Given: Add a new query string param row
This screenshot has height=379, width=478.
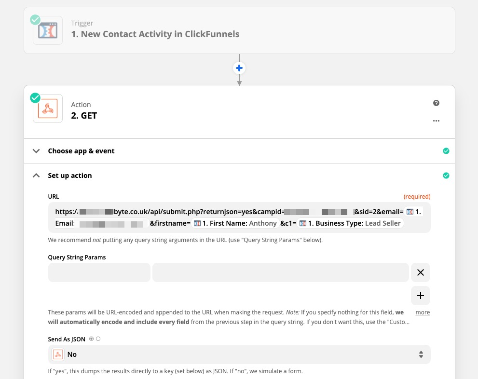Looking at the screenshot, I should (421, 296).
